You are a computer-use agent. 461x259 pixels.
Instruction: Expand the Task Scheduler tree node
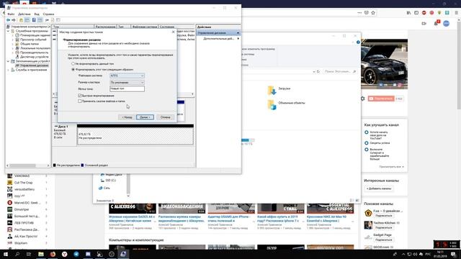point(13,35)
